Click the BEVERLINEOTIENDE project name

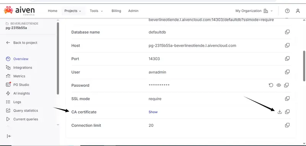pyautogui.click(x=24, y=24)
